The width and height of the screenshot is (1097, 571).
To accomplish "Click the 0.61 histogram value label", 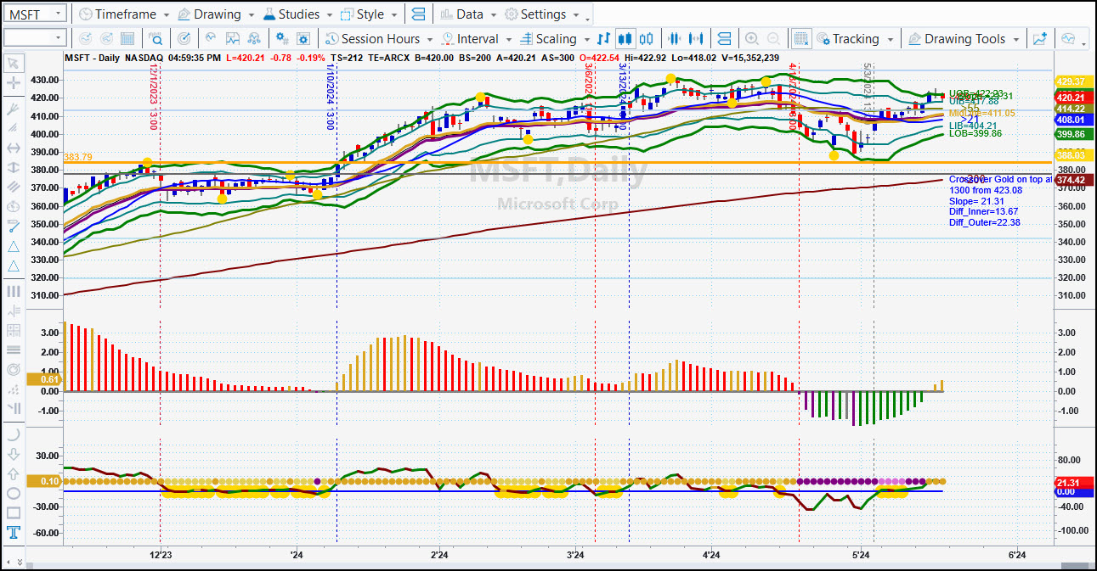I will pyautogui.click(x=44, y=380).
